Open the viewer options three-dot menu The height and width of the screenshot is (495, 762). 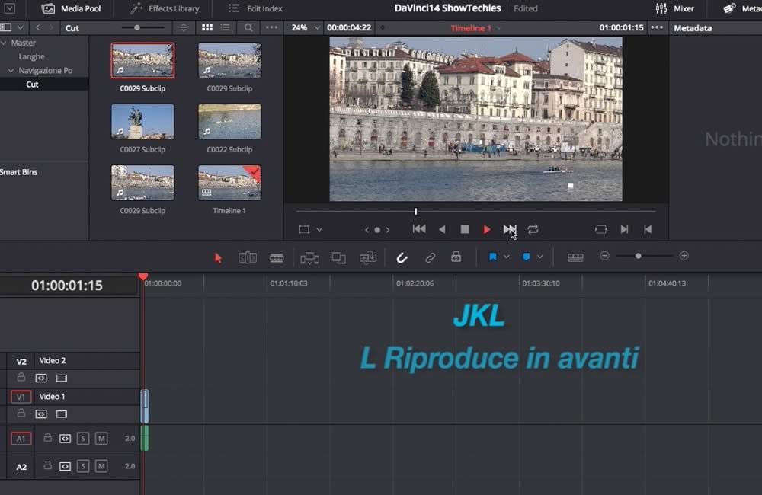click(x=657, y=27)
